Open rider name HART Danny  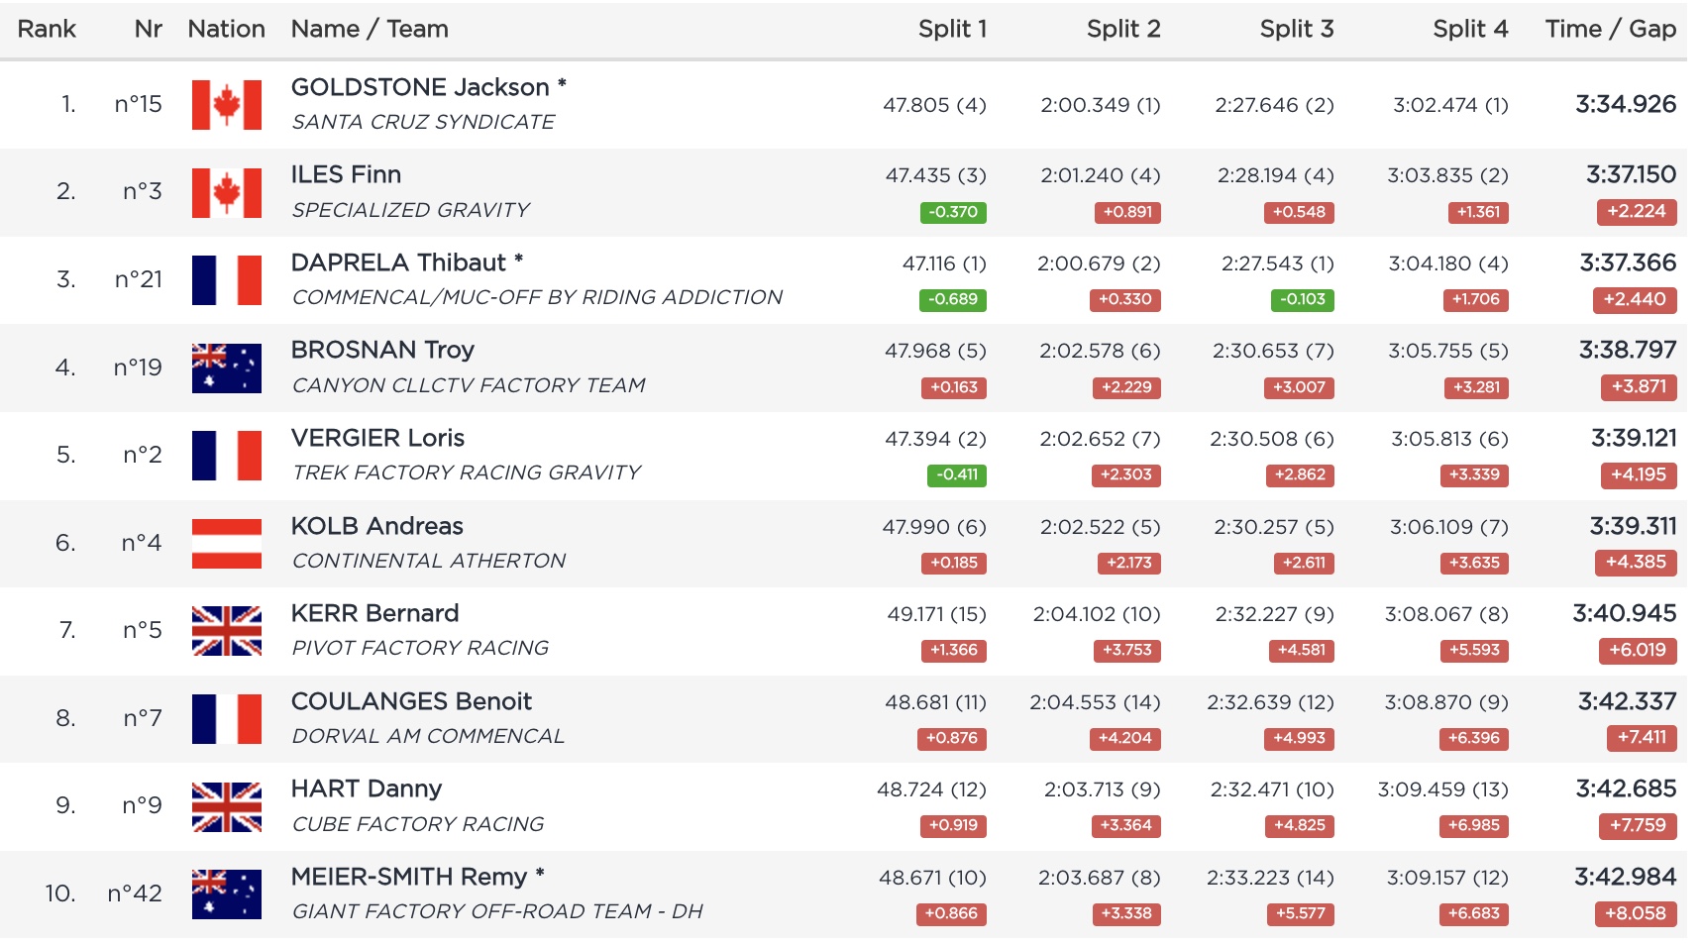[366, 788]
